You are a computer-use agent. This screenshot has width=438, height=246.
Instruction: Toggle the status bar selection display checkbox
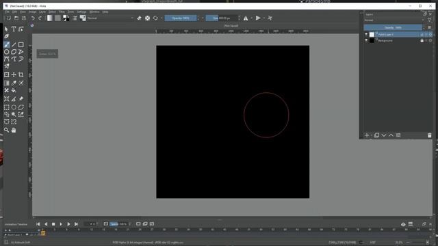click(6, 243)
